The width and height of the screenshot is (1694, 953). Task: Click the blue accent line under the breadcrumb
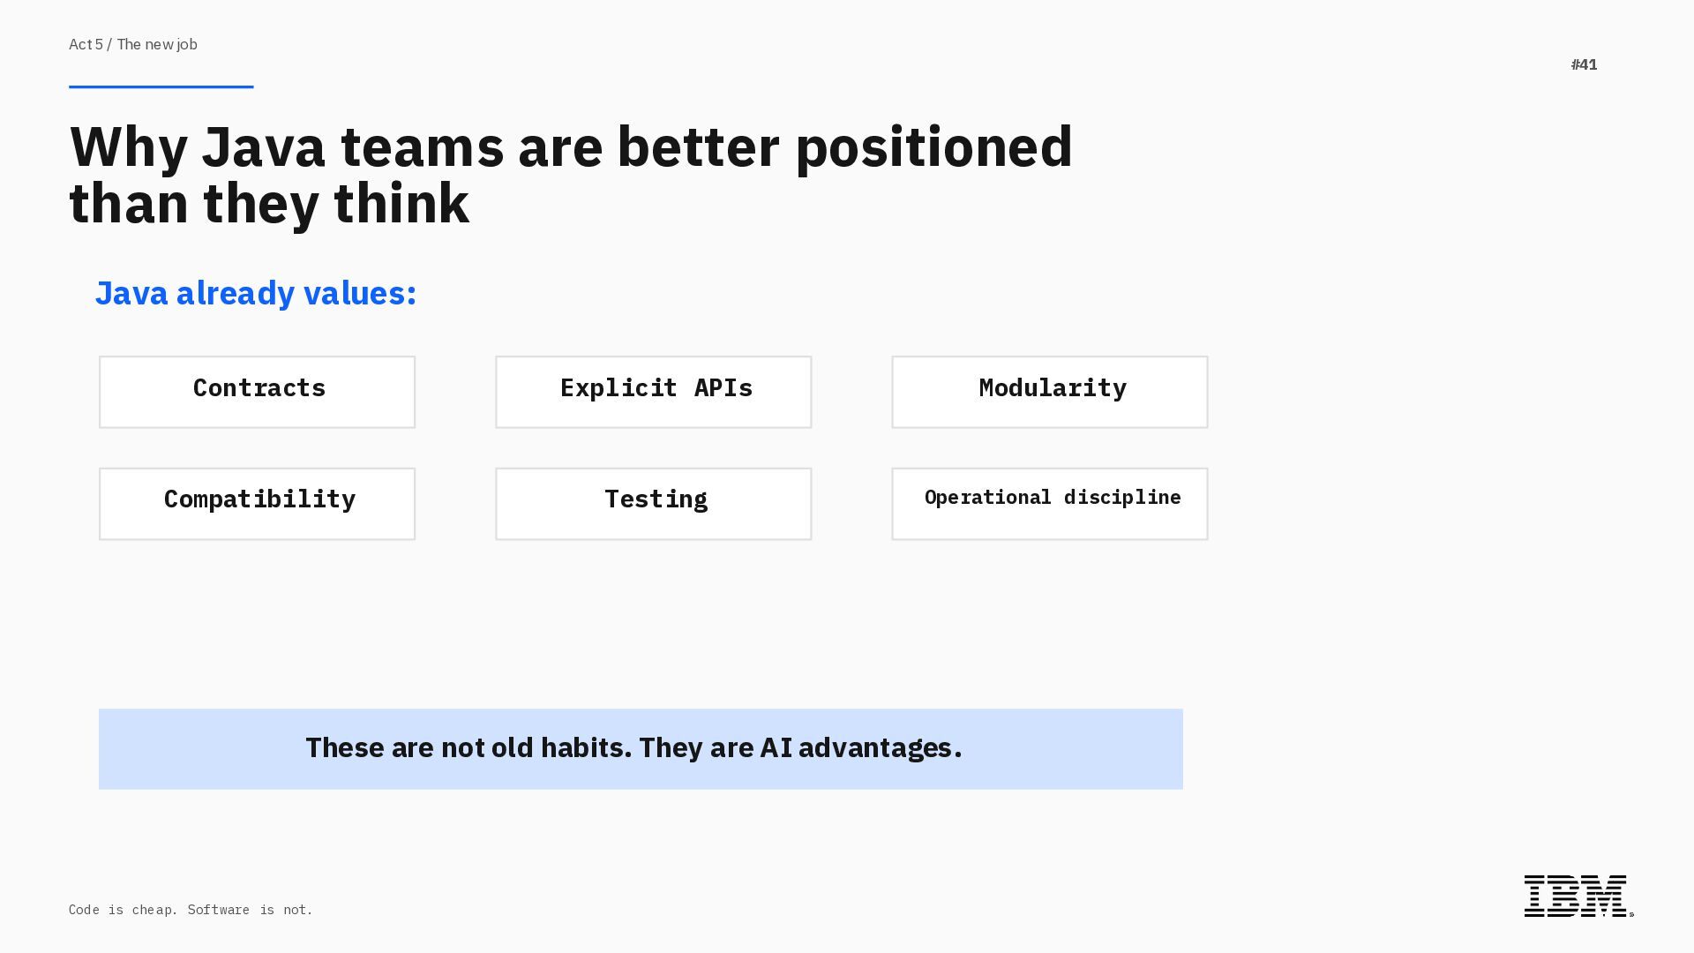[x=161, y=86]
